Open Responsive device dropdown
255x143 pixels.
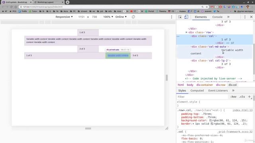[64, 17]
